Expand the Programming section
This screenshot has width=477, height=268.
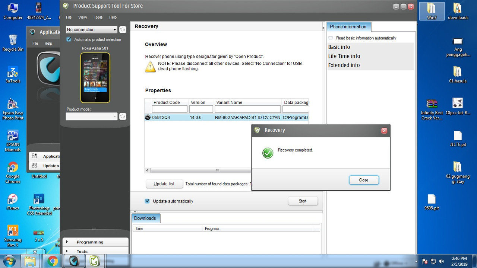(95, 242)
